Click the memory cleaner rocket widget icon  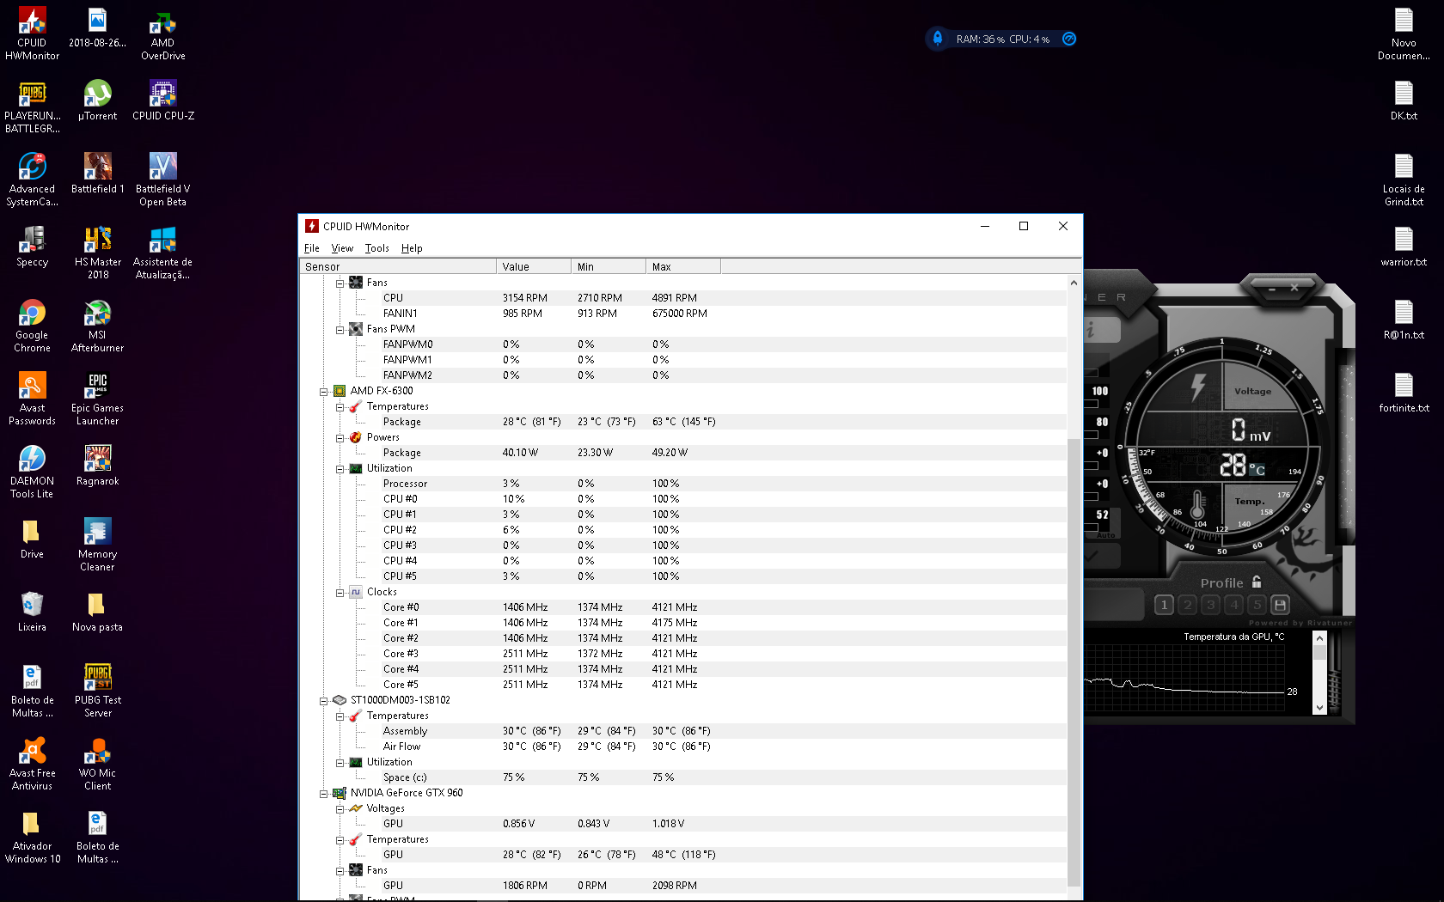point(938,39)
